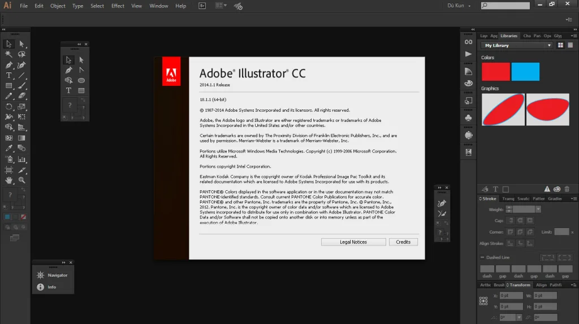Select the Hand tool
579x324 pixels.
[8, 180]
